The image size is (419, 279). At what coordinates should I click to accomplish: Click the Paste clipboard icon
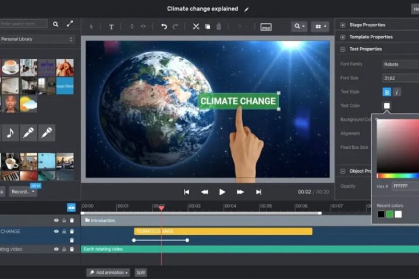[x=219, y=26]
